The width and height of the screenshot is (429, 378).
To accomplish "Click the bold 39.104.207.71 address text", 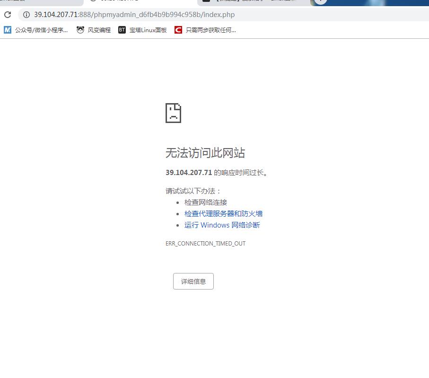I will [x=188, y=173].
